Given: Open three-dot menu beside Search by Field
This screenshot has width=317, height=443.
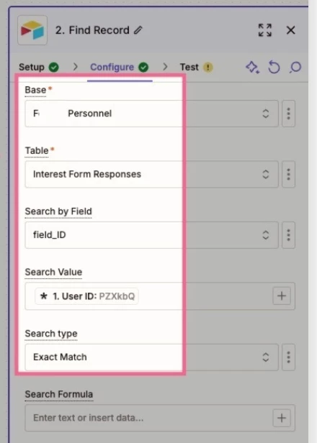Looking at the screenshot, I should point(288,235).
